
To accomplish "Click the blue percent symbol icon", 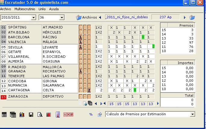I will click(91, 114).
